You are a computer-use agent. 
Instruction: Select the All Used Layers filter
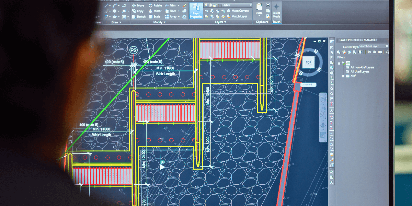[x=359, y=72]
